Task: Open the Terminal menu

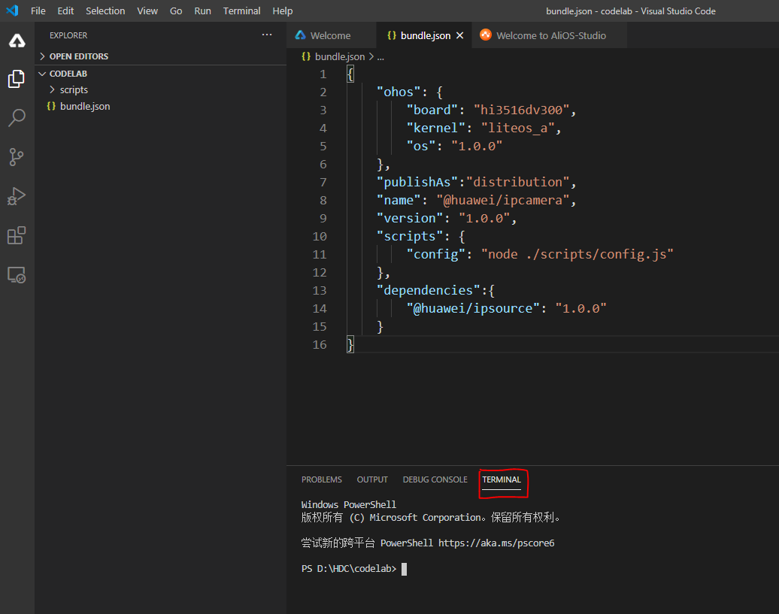Action: [x=241, y=11]
